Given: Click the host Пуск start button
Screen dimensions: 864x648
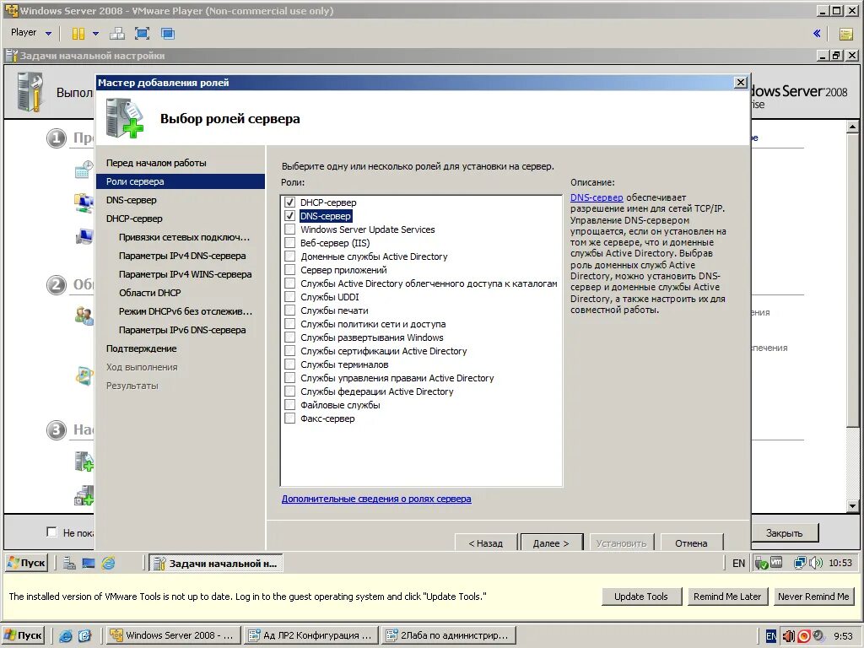Looking at the screenshot, I should pos(23,635).
